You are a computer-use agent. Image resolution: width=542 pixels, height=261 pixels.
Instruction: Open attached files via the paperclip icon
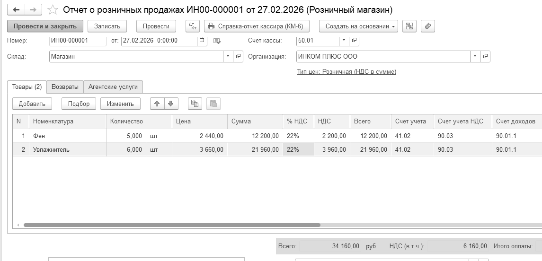pos(427,26)
